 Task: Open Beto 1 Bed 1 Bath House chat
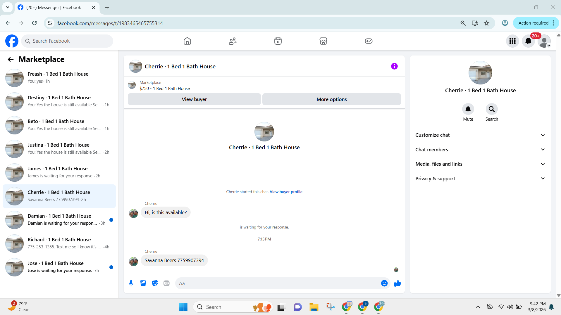pos(59,125)
